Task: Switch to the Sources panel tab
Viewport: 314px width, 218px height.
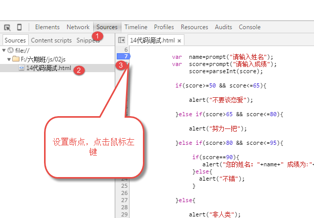Action: (x=107, y=27)
